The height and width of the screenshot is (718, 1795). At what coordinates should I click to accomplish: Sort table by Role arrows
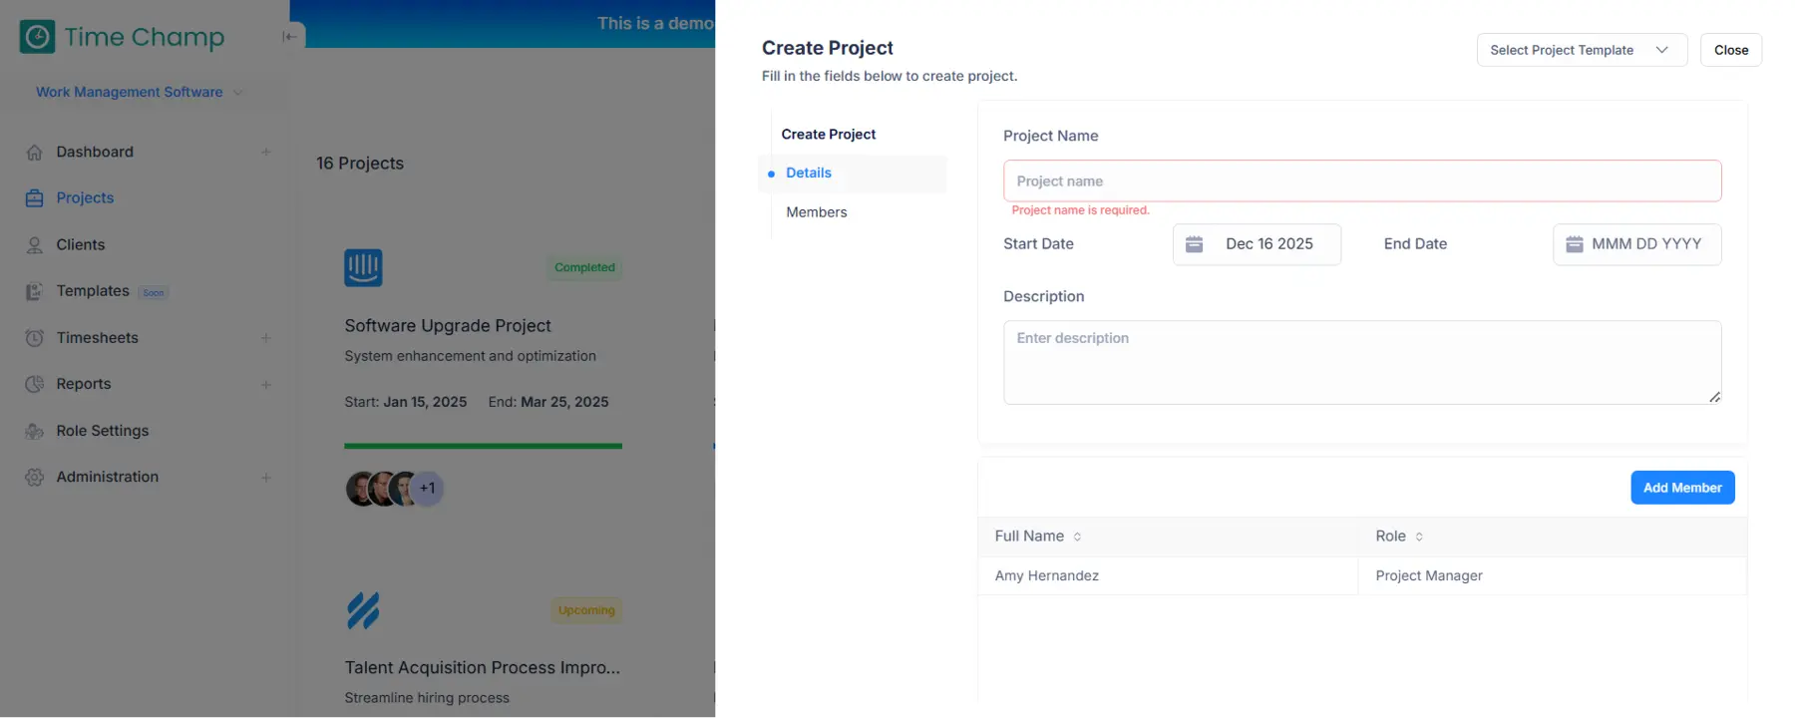(1419, 537)
